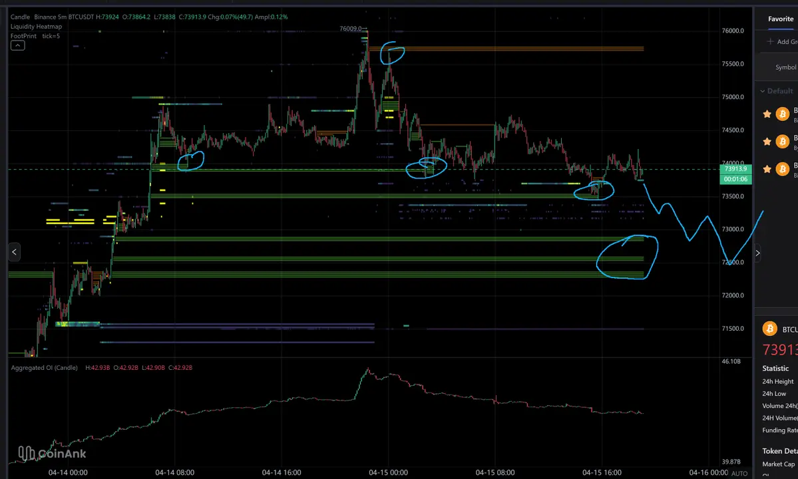Select the Bitcoin icon in the first favorite row
Viewport: 798px width, 479px height.
coord(782,114)
